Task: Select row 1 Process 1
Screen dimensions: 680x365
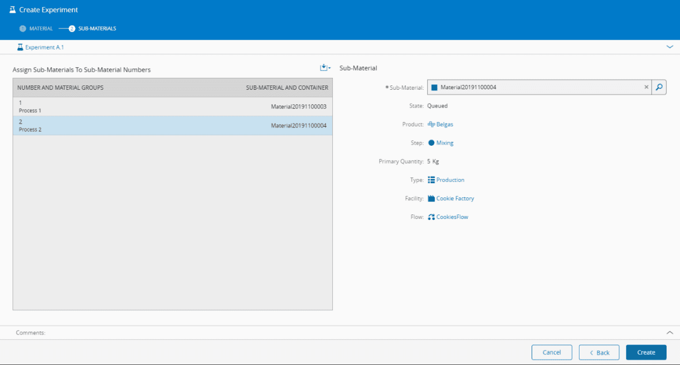Action: click(172, 106)
